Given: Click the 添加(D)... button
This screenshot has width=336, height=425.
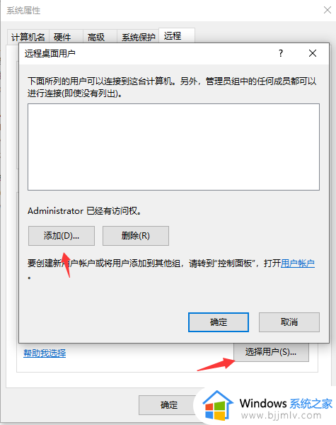Looking at the screenshot, I should (62, 236).
